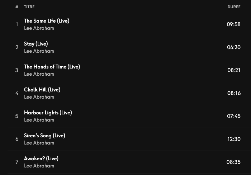This screenshot has height=175, width=251.
Task: Open Lee Abraham artist link under Awaken? (Live)
Action: coord(39,166)
